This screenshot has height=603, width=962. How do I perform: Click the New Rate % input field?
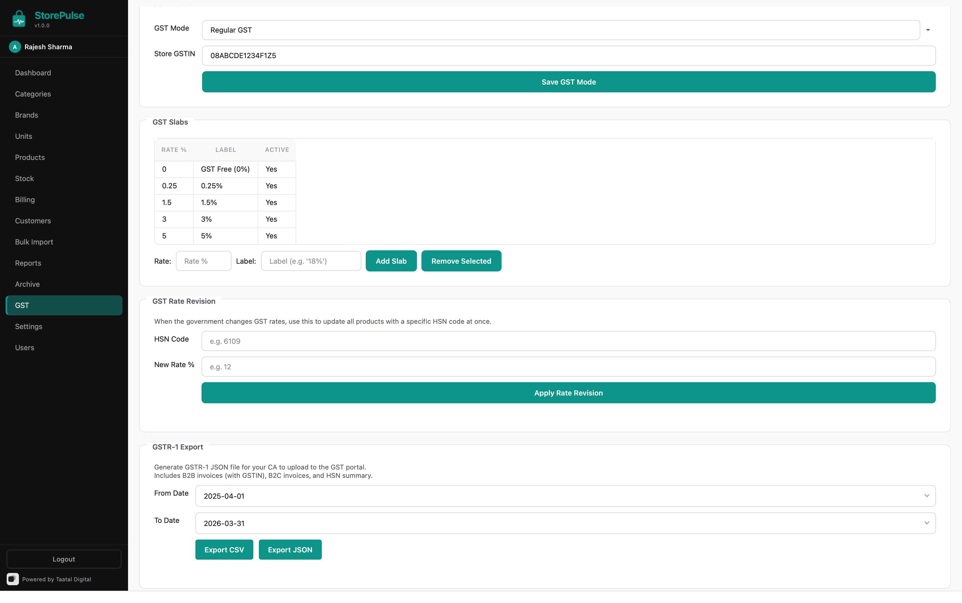(568, 367)
